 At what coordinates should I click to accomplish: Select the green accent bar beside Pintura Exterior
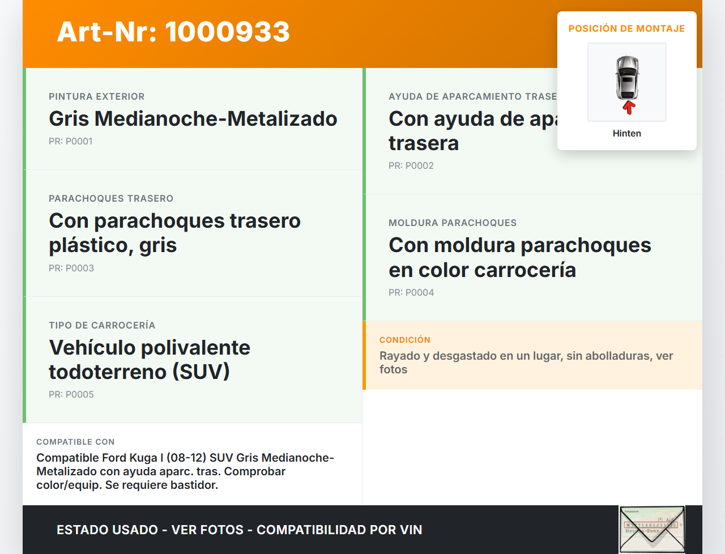click(x=24, y=118)
